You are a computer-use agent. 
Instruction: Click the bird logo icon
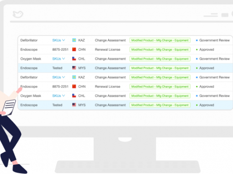(x=18, y=14)
